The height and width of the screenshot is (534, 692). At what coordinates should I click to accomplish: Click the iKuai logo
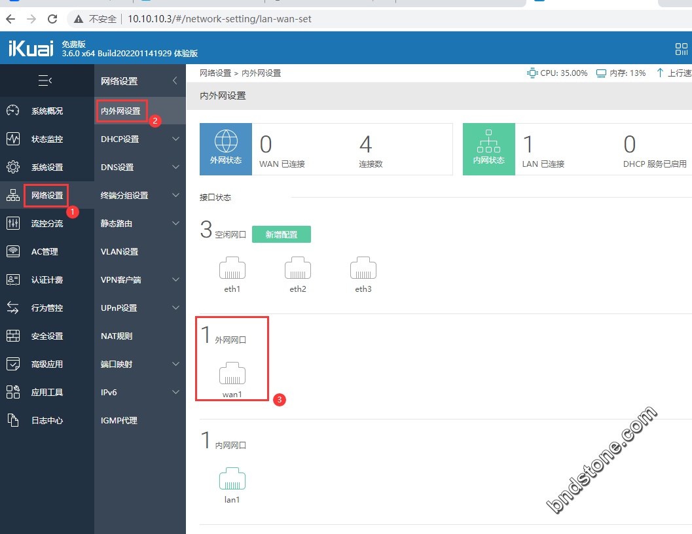tap(31, 48)
